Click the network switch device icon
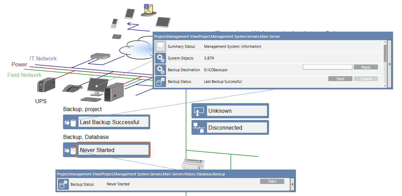The image size is (402, 196). click(x=100, y=56)
